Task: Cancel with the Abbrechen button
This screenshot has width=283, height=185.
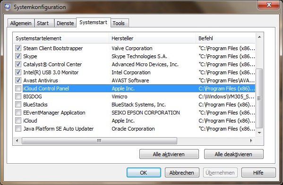Action: tap(182, 173)
